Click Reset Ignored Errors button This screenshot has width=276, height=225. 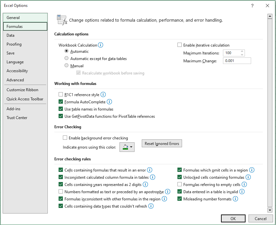click(162, 143)
